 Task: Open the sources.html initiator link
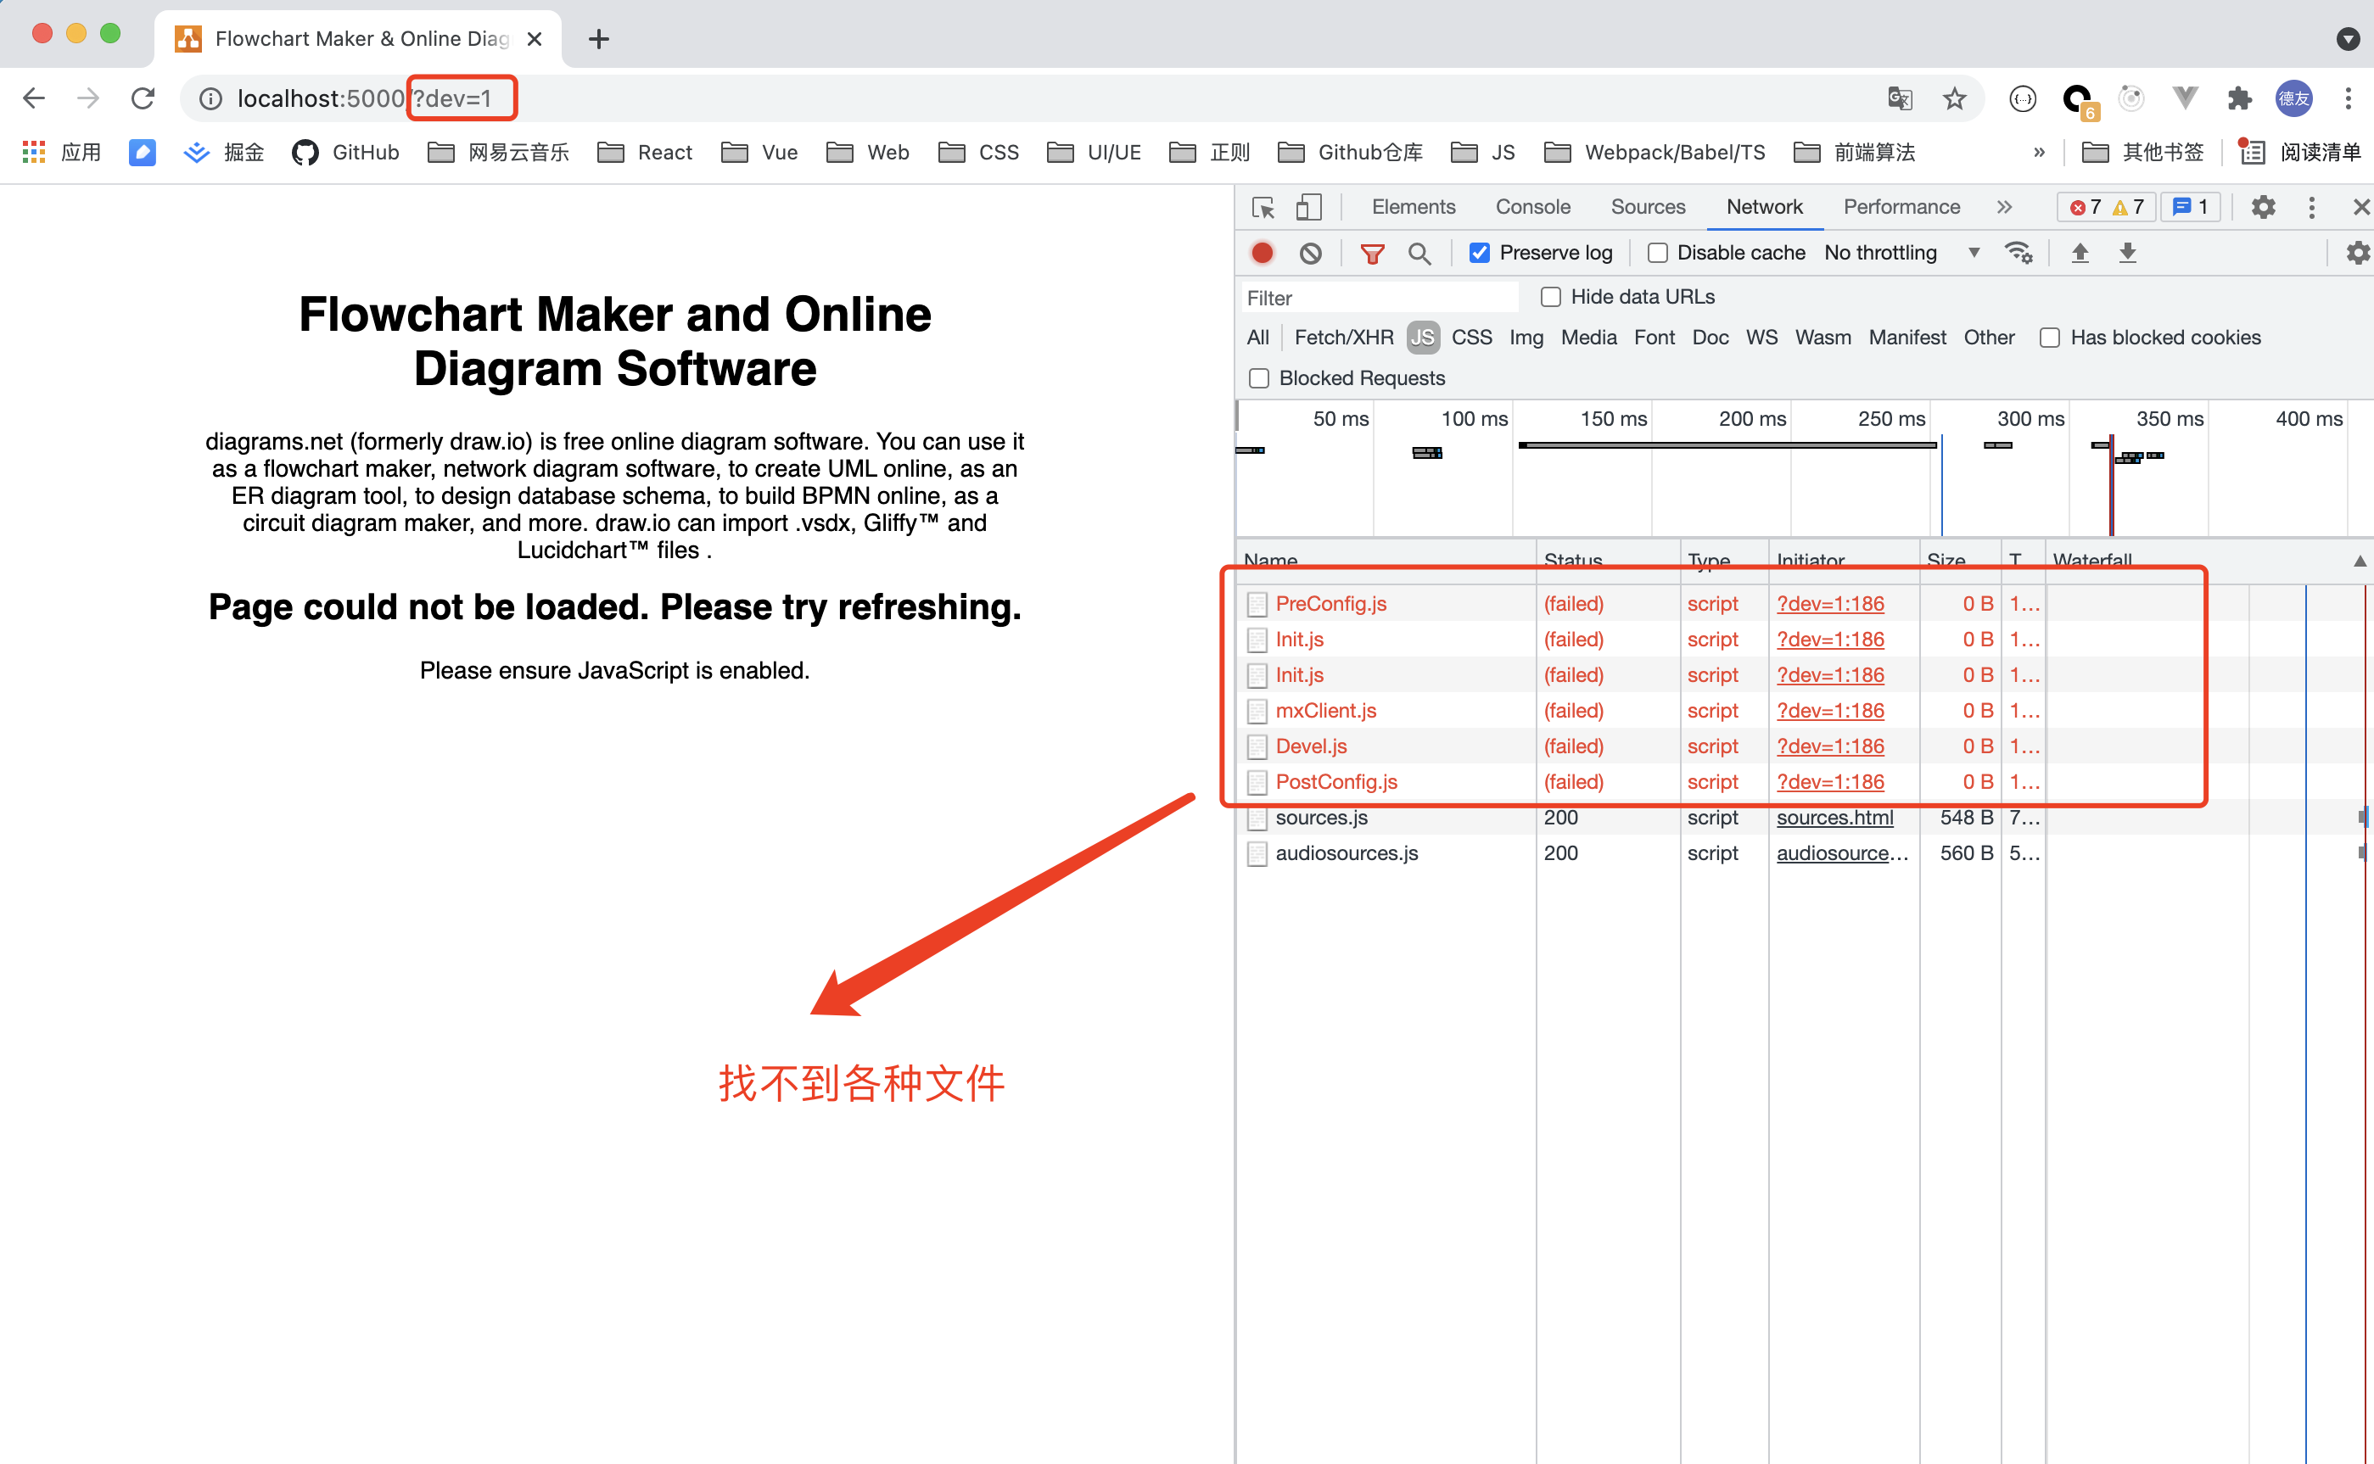point(1834,817)
